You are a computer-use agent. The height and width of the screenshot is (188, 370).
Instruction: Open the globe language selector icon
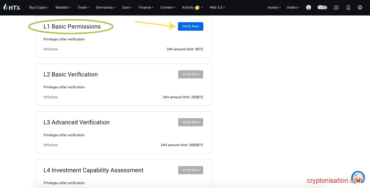pyautogui.click(x=360, y=7)
